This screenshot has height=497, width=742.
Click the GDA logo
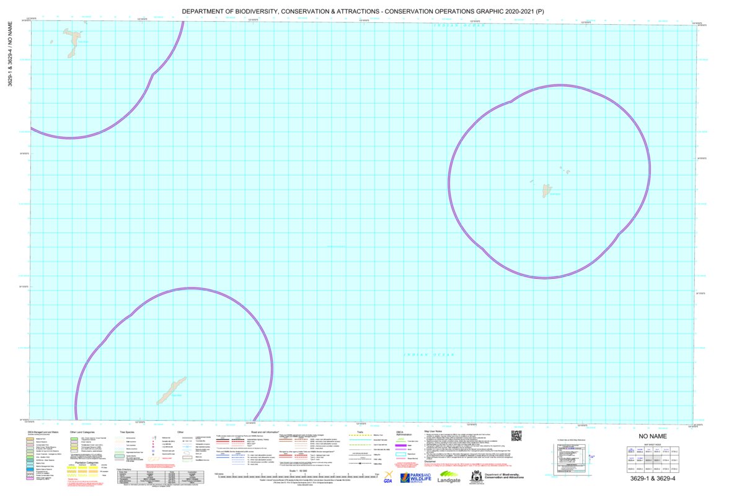pos(388,477)
